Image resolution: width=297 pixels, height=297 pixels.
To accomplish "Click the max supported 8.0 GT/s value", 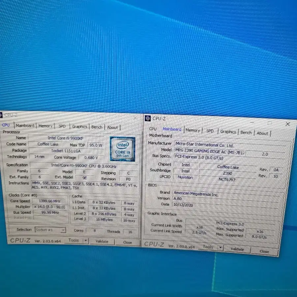I will [x=259, y=237].
